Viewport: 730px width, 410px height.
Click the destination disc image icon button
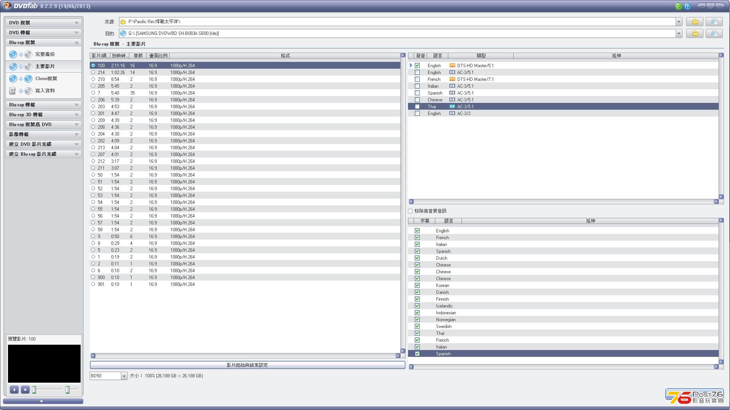coord(714,33)
